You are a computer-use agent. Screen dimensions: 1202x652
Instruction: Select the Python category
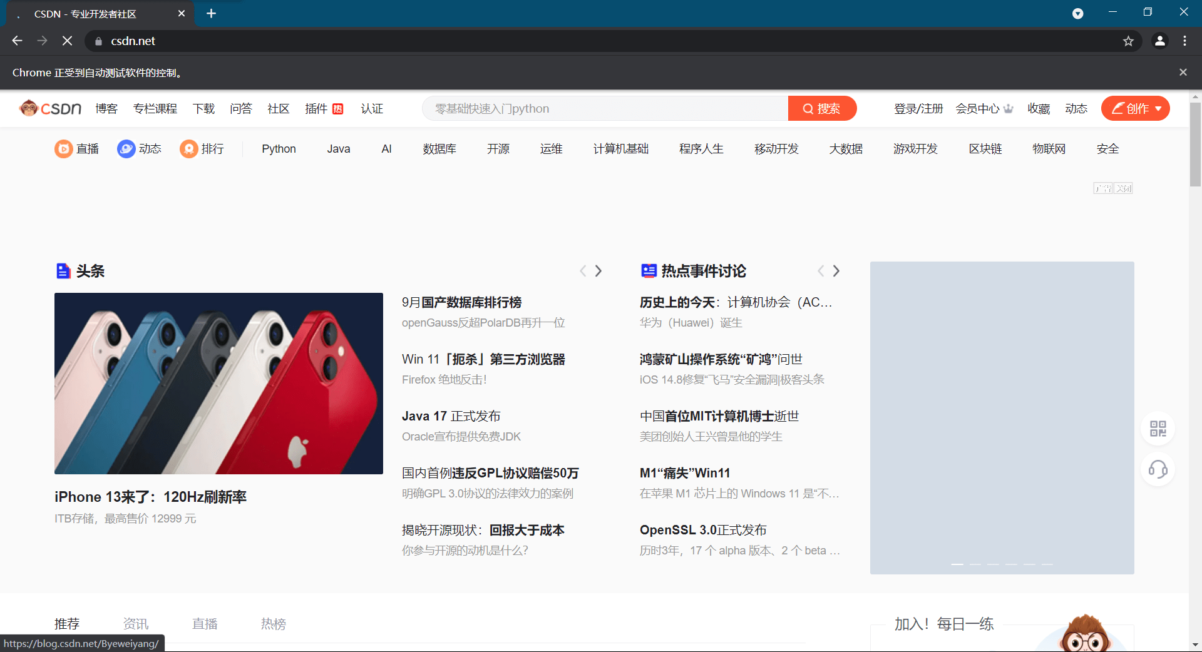tap(279, 149)
